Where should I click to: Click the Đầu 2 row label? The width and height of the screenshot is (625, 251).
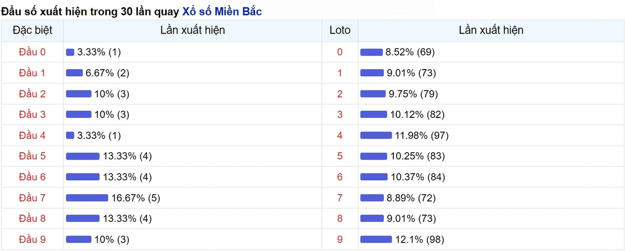click(32, 94)
